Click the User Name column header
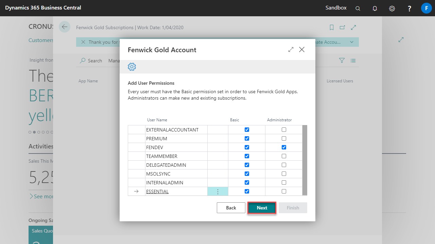435x244 pixels. [157, 120]
